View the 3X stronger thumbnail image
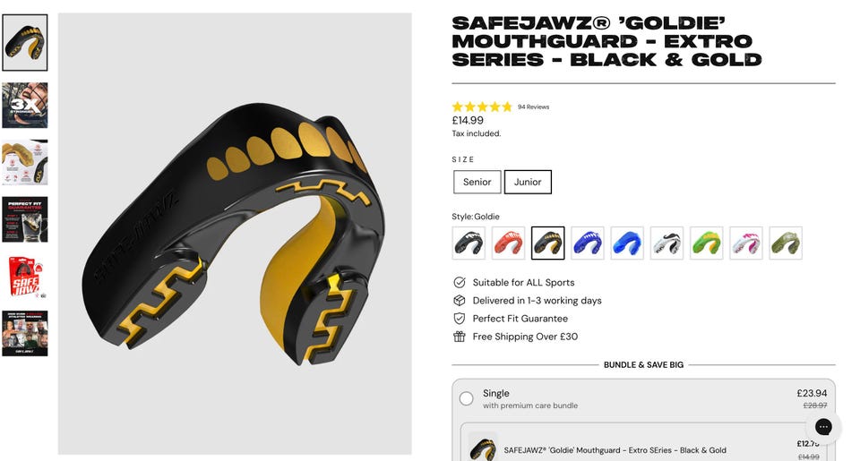The height and width of the screenshot is (461, 860). [25, 106]
